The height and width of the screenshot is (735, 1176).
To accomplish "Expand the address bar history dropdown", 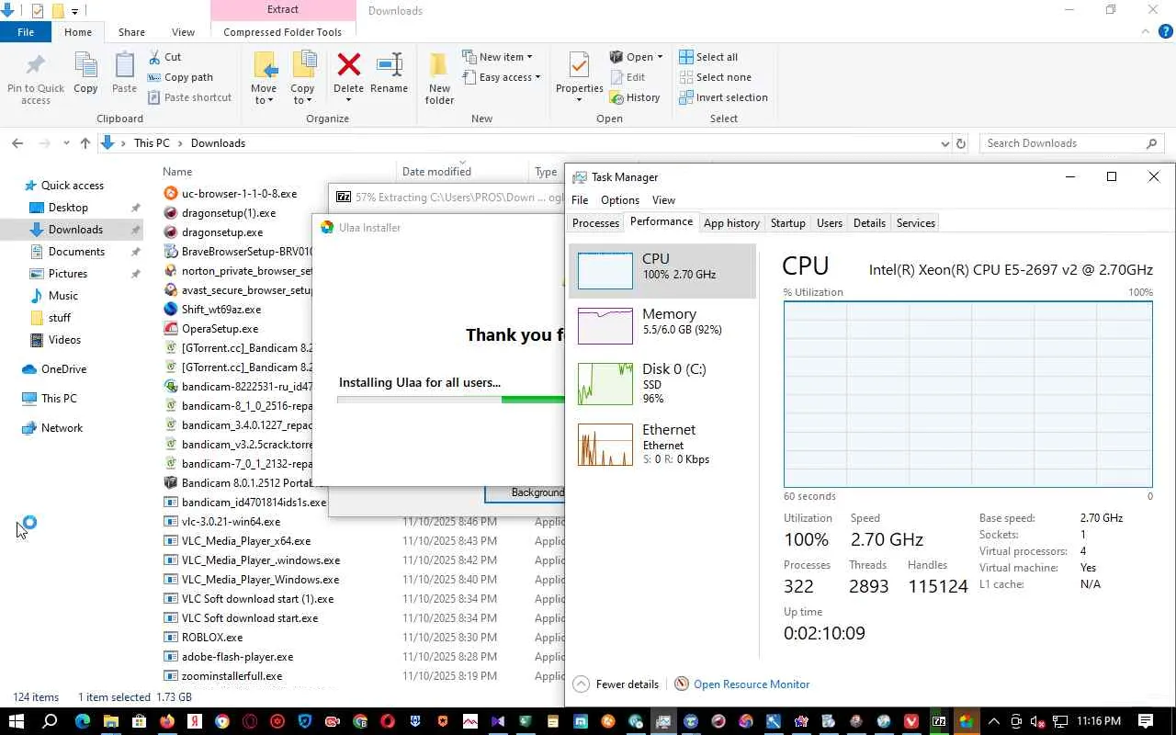I will coord(944,143).
